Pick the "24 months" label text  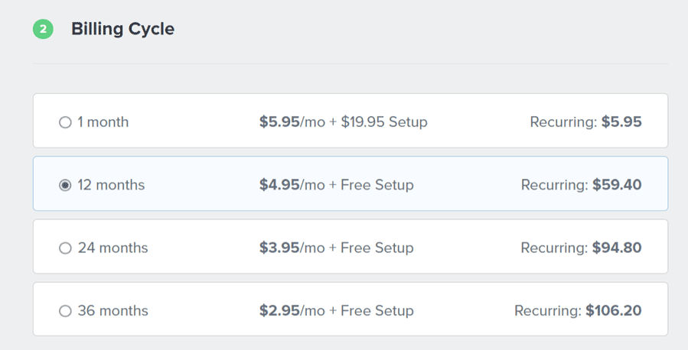112,248
